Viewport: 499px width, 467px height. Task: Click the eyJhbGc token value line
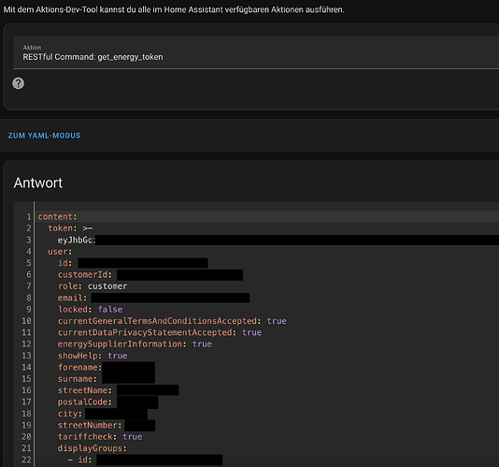[x=77, y=240]
